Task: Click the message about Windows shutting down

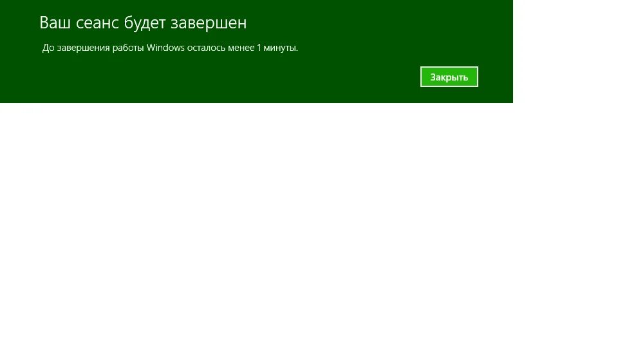Action: click(170, 48)
